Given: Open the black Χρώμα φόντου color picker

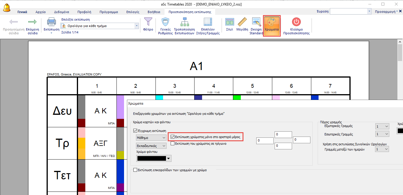Looking at the screenshot, I should tap(154, 158).
